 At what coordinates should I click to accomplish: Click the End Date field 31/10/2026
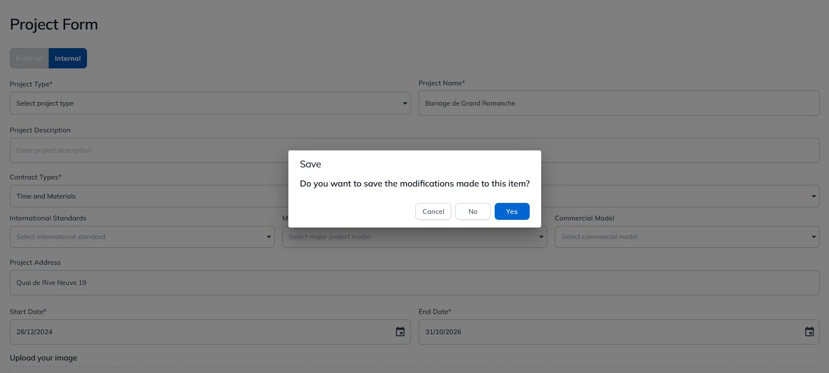tap(619, 332)
